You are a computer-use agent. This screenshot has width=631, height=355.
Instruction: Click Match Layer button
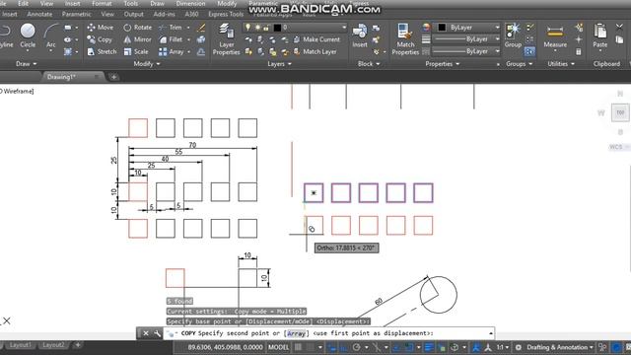pos(315,51)
